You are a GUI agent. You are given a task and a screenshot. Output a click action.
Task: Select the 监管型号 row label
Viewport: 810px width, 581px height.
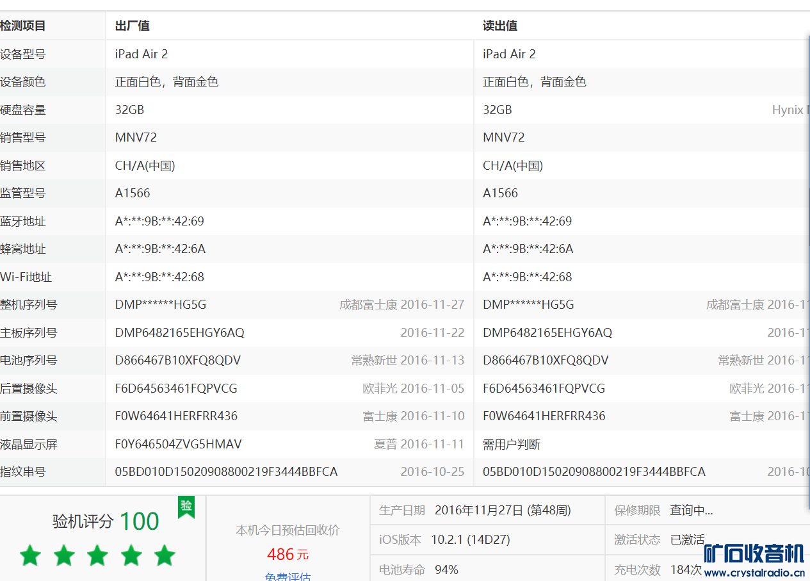(23, 193)
